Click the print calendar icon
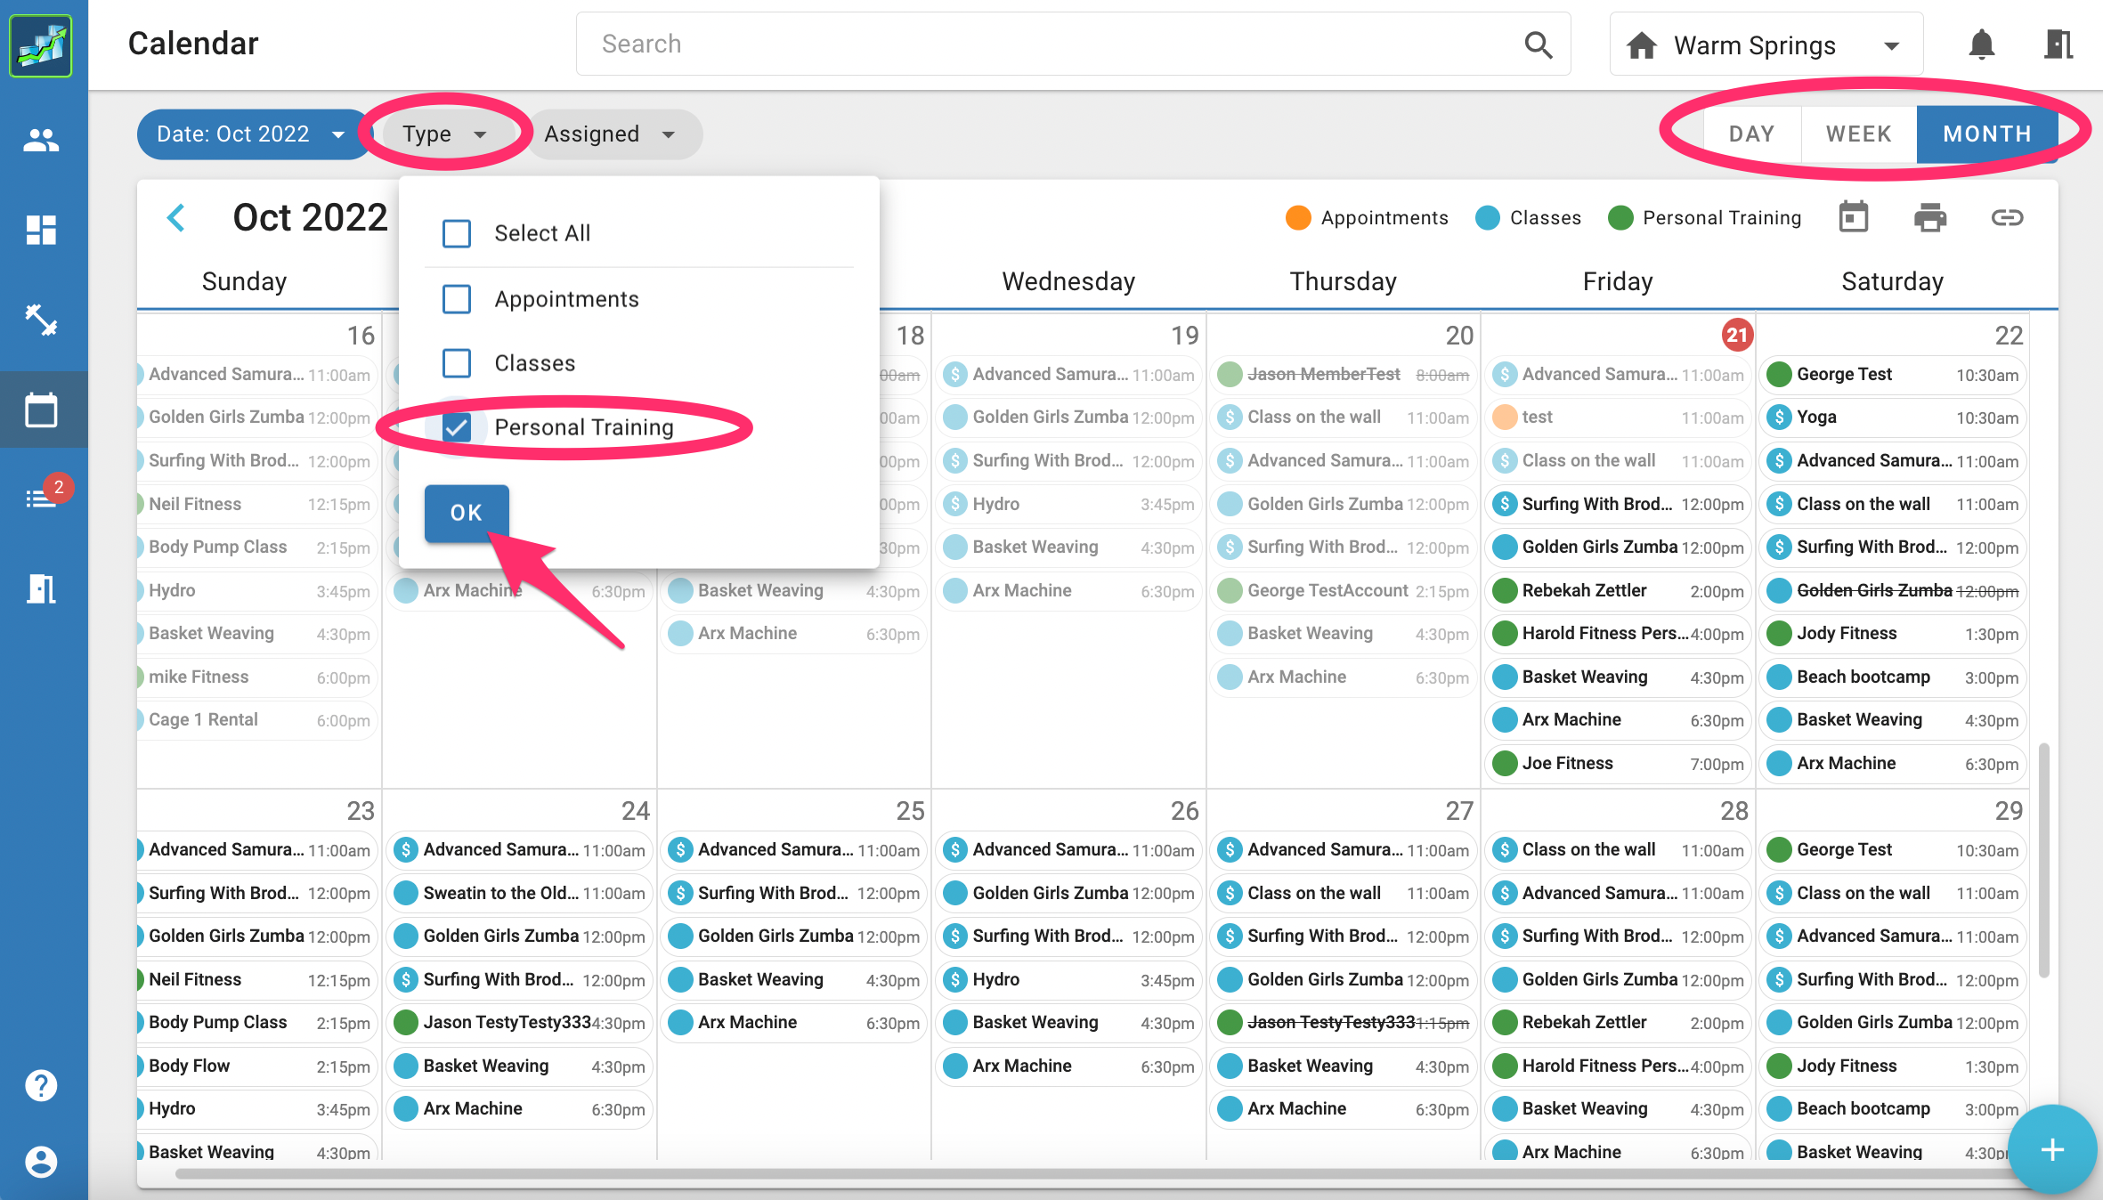Viewport: 2103px width, 1200px height. (1929, 217)
